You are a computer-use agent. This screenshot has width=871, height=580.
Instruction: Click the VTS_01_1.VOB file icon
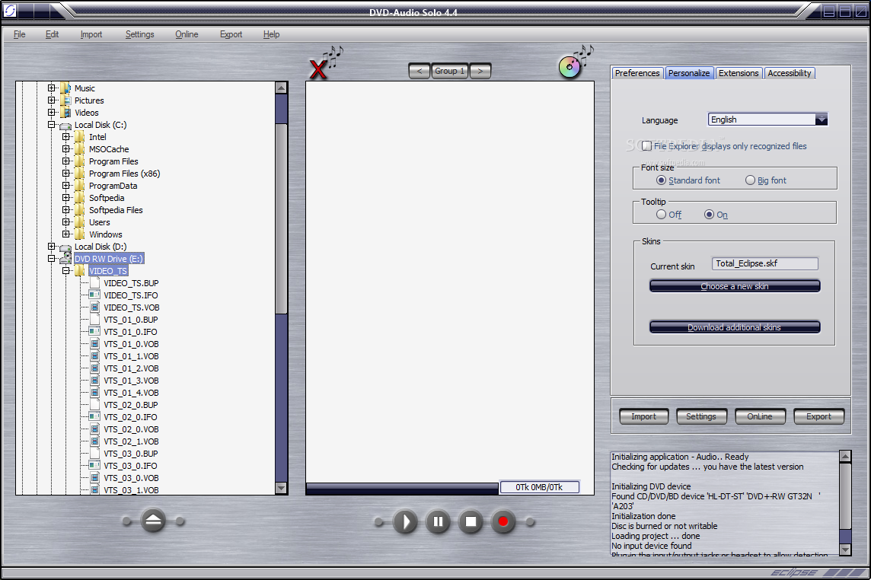pyautogui.click(x=94, y=356)
